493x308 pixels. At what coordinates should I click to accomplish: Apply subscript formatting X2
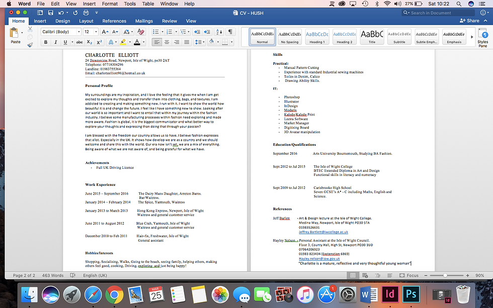pos(90,42)
